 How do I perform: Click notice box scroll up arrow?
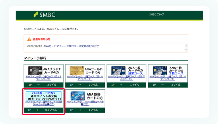[186, 46]
